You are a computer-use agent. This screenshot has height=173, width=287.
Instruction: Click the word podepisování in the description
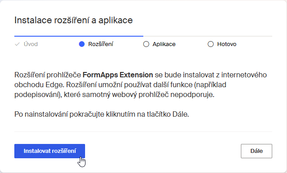coord(38,95)
